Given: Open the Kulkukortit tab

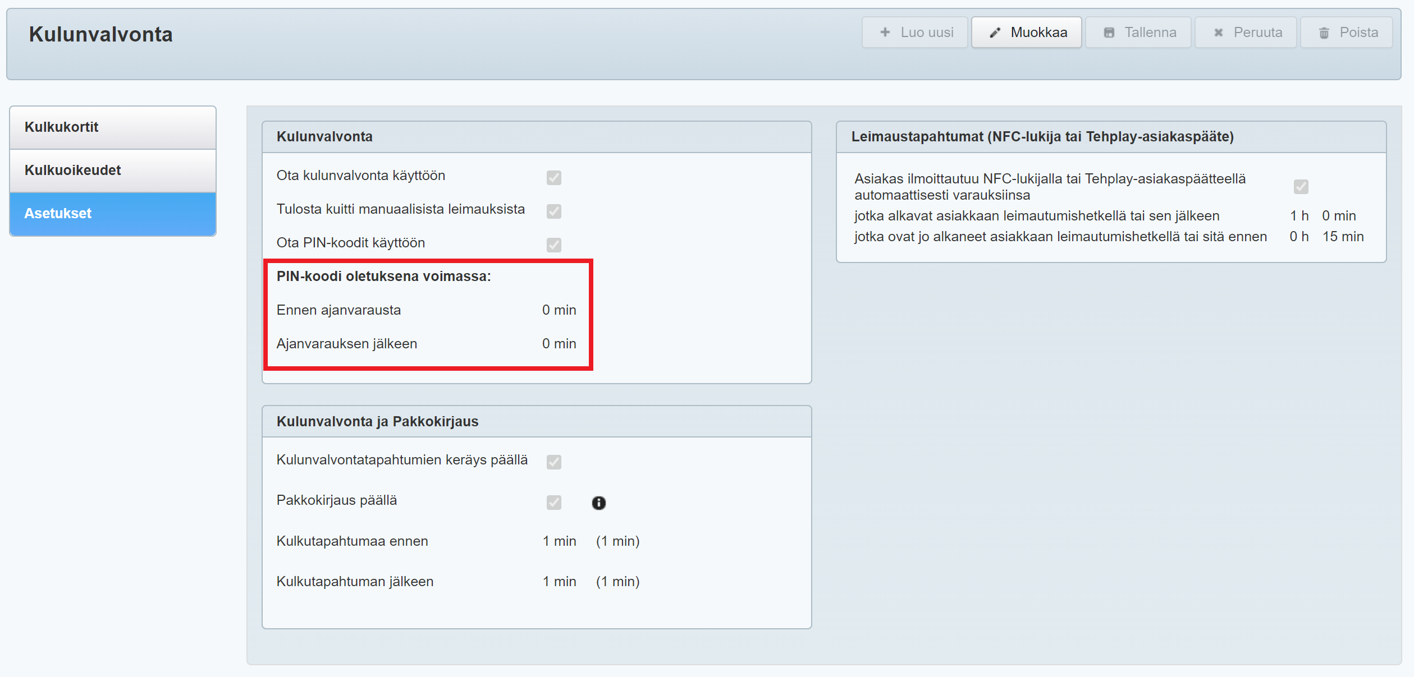Looking at the screenshot, I should pyautogui.click(x=113, y=127).
